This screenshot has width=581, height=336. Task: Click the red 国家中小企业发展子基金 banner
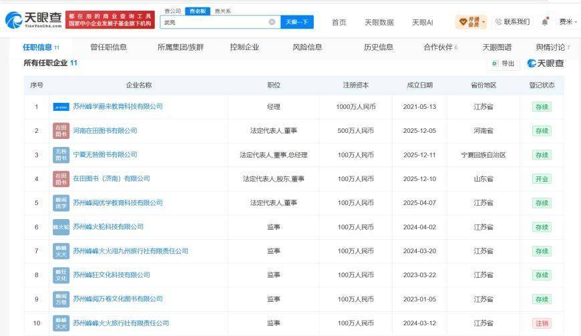point(110,20)
